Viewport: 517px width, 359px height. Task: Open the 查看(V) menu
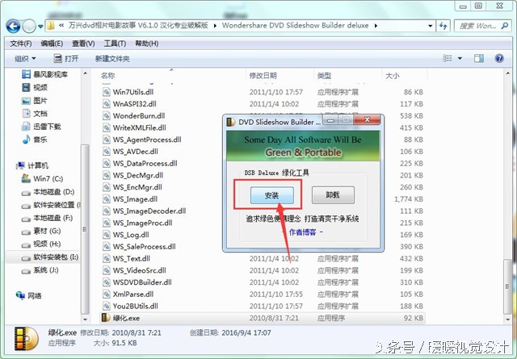pyautogui.click(x=83, y=44)
